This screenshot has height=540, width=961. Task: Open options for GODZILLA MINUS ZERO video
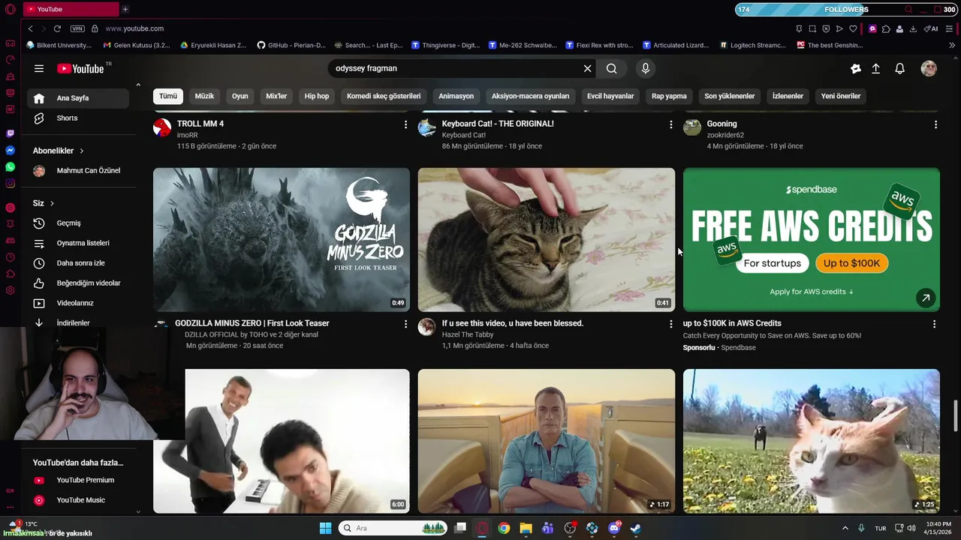[x=405, y=324]
